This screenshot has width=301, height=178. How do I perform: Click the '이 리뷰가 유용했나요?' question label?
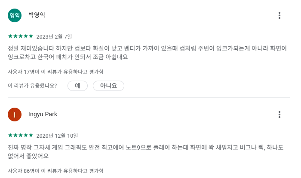32,85
